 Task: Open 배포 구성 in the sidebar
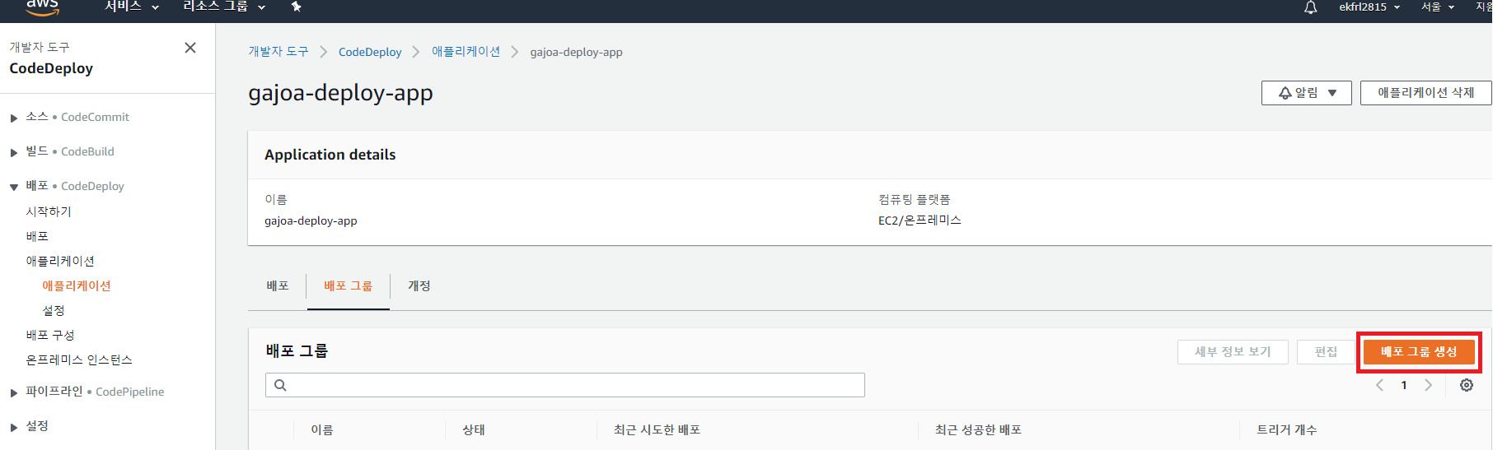tap(50, 335)
